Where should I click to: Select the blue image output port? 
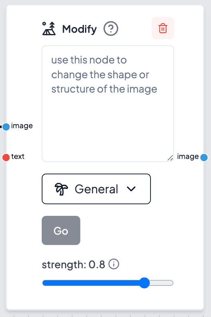click(204, 158)
